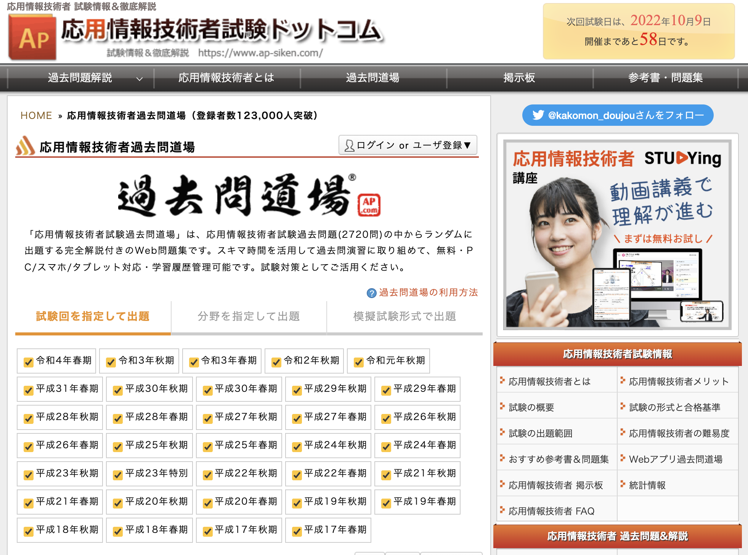The height and width of the screenshot is (555, 748).
Task: Select the 模擬試験形式で出題 tab
Action: 404,316
